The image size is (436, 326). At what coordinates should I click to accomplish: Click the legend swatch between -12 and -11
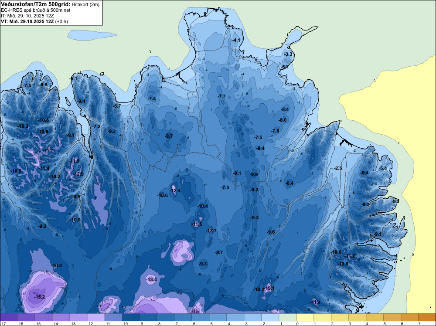coord(96,317)
